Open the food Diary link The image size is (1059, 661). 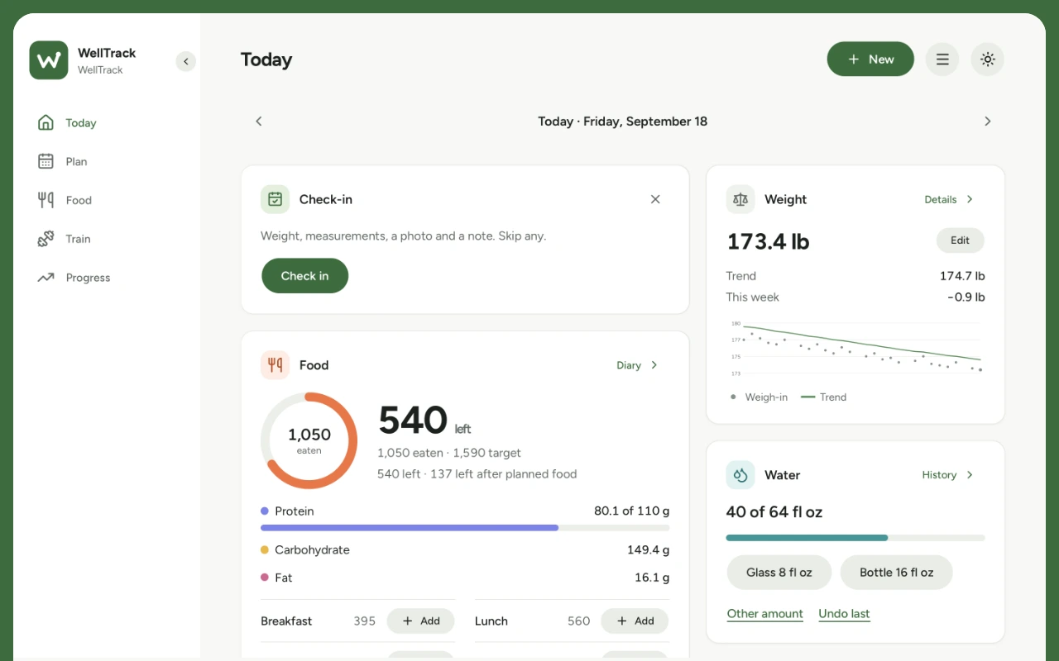[637, 365]
